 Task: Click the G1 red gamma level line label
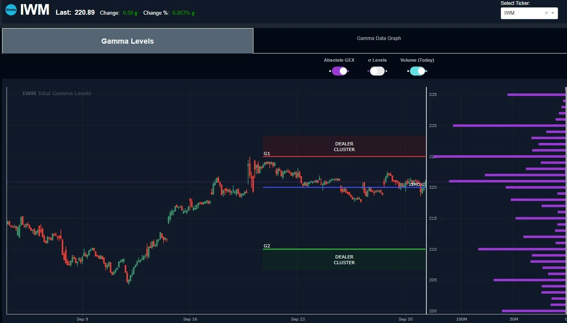[x=267, y=154]
